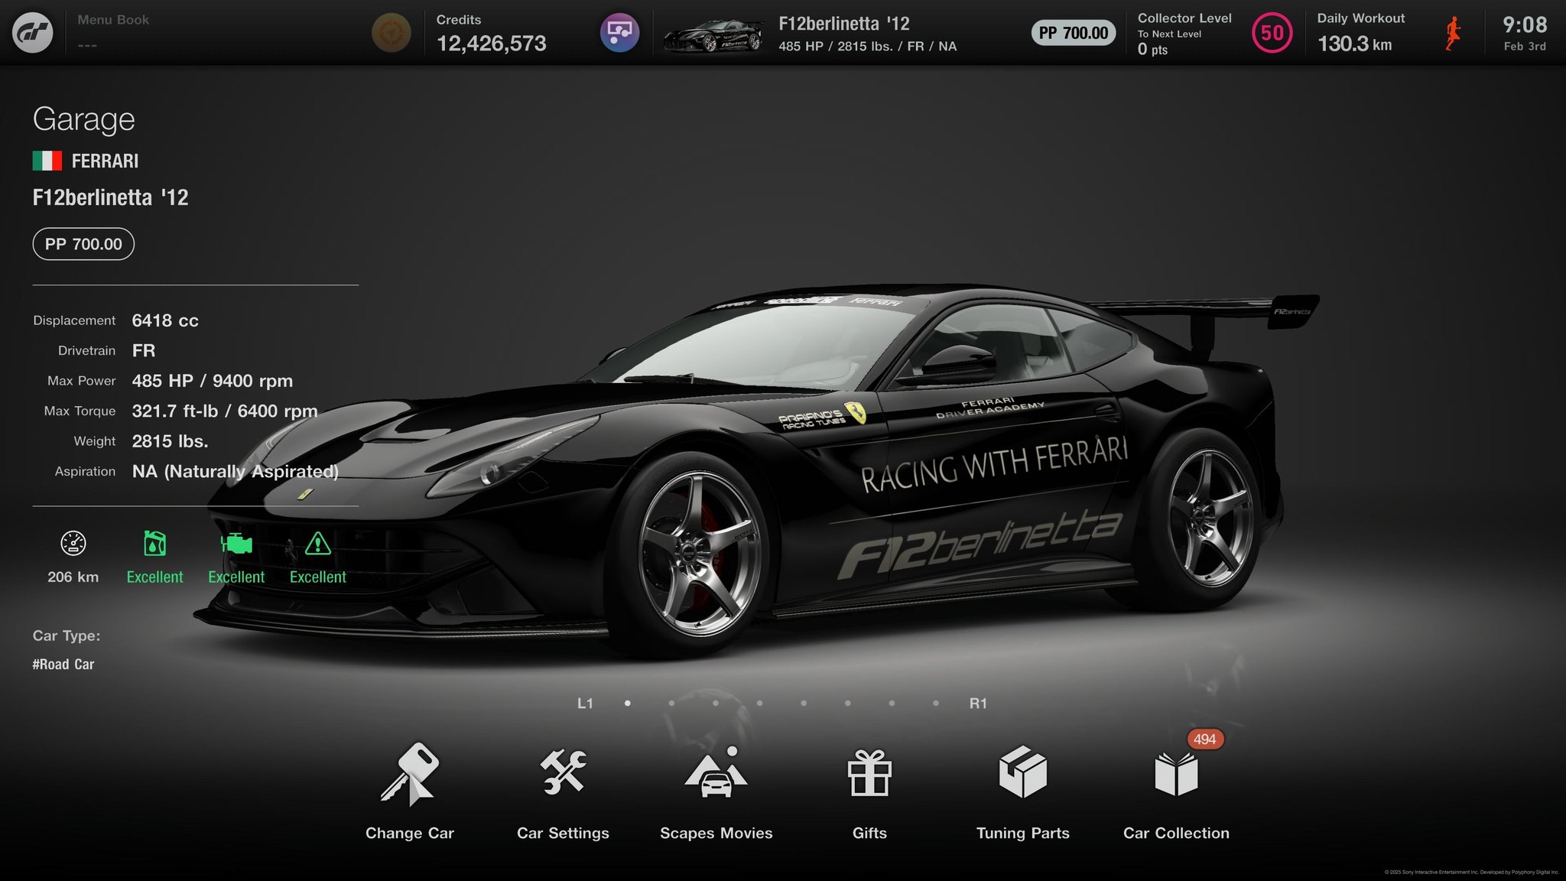
Task: Click the Gifts label
Action: pos(870,834)
